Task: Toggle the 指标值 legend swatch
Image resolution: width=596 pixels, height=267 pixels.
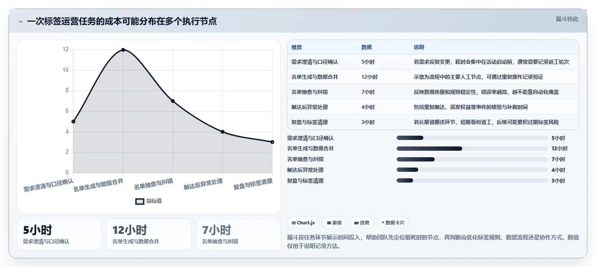Action: click(x=140, y=201)
